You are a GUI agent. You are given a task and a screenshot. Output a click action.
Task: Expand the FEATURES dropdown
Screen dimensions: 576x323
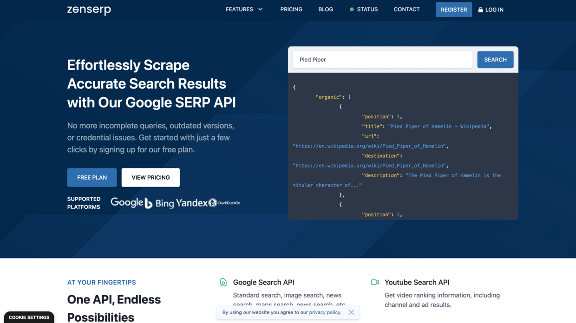(x=239, y=9)
